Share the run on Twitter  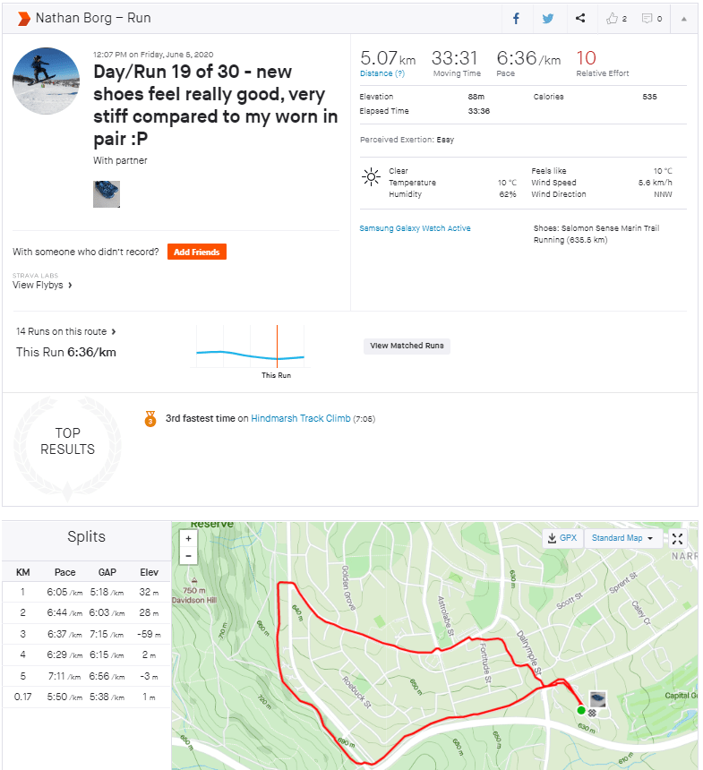pos(548,18)
